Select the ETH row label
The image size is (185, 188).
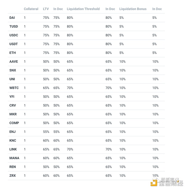coord(13,53)
